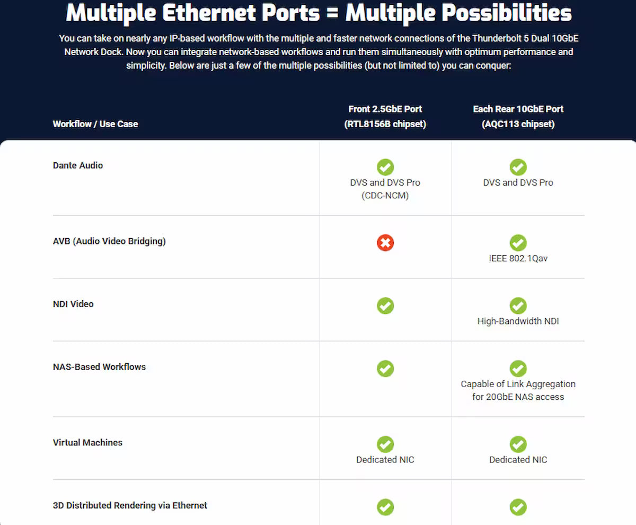The image size is (636, 525).
Task: Click the red X for AVB
Action: pos(385,243)
